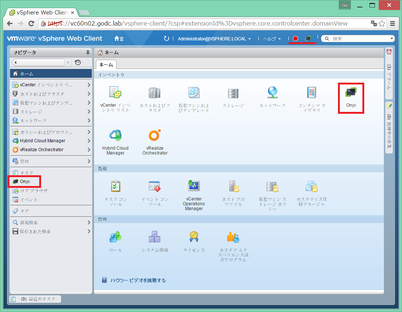
Task: Open the Task Console icon (タスク コンソール)
Action: pos(115,186)
